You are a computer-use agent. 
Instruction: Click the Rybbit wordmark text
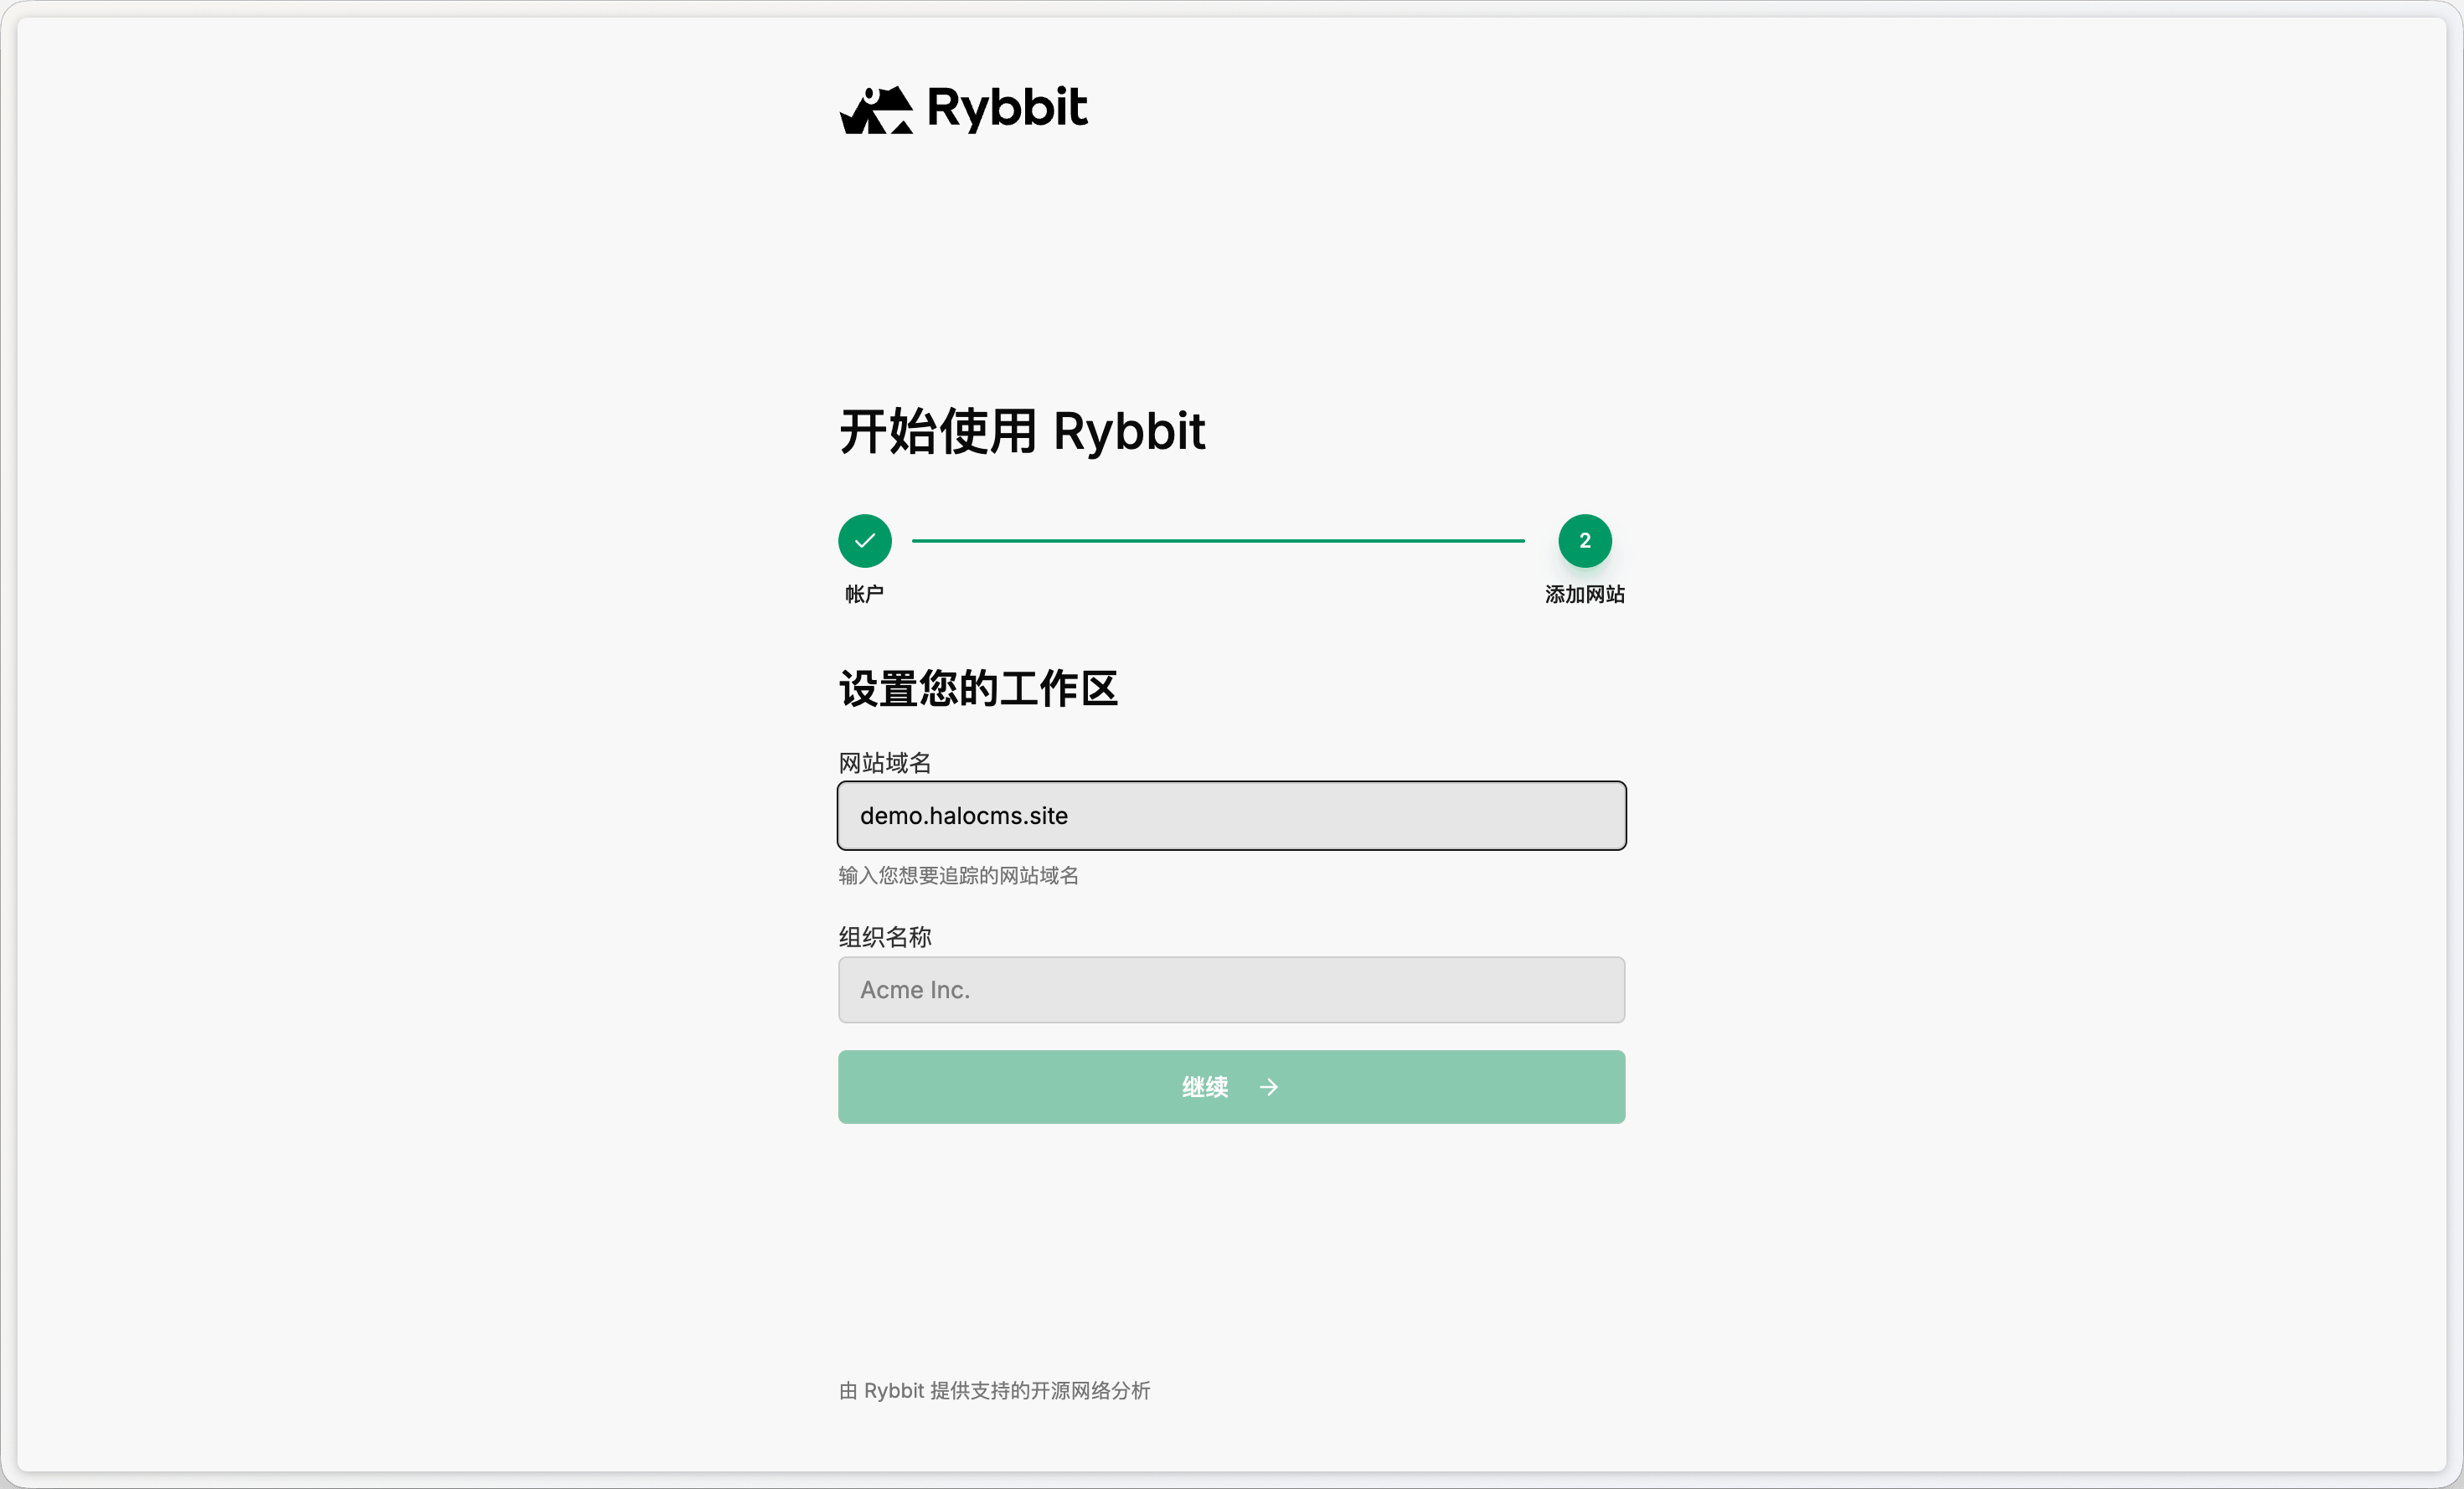pos(1007,108)
